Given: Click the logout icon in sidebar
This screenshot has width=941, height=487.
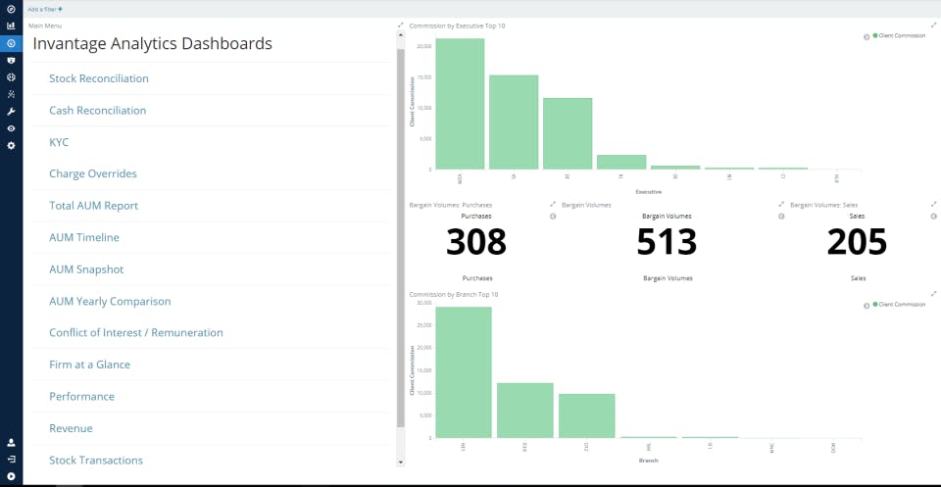Looking at the screenshot, I should [x=11, y=459].
